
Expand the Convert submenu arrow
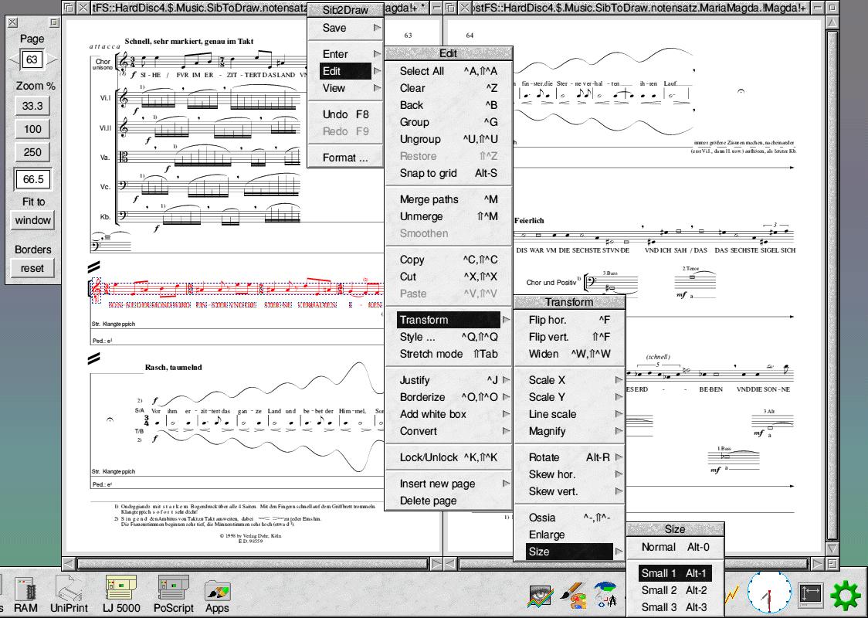coord(505,431)
